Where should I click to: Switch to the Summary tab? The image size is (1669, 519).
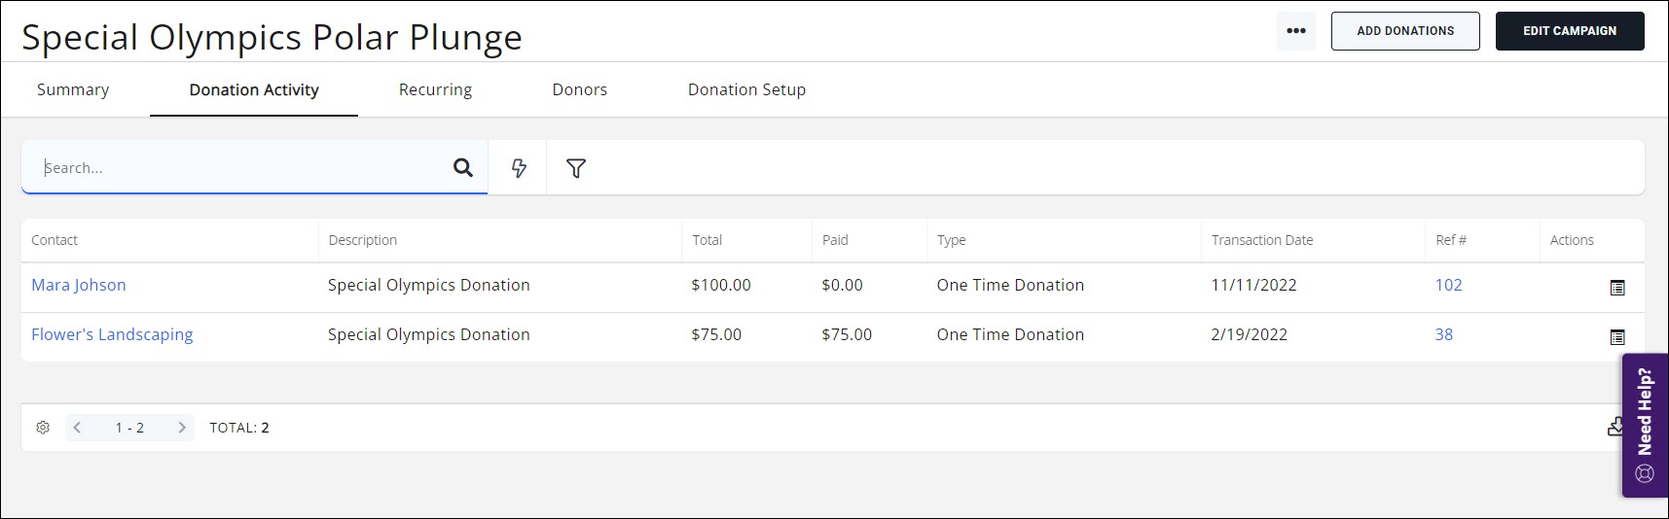73,89
